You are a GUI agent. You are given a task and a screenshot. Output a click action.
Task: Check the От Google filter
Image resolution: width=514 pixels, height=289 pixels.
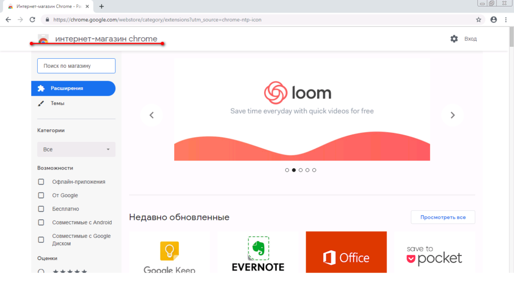[x=42, y=195]
